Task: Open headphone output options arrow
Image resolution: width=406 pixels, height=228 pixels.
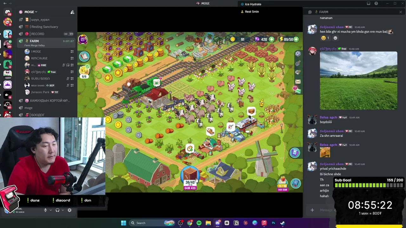Action: pyautogui.click(x=62, y=210)
